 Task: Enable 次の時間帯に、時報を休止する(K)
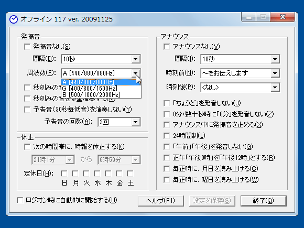pyautogui.click(x=27, y=147)
